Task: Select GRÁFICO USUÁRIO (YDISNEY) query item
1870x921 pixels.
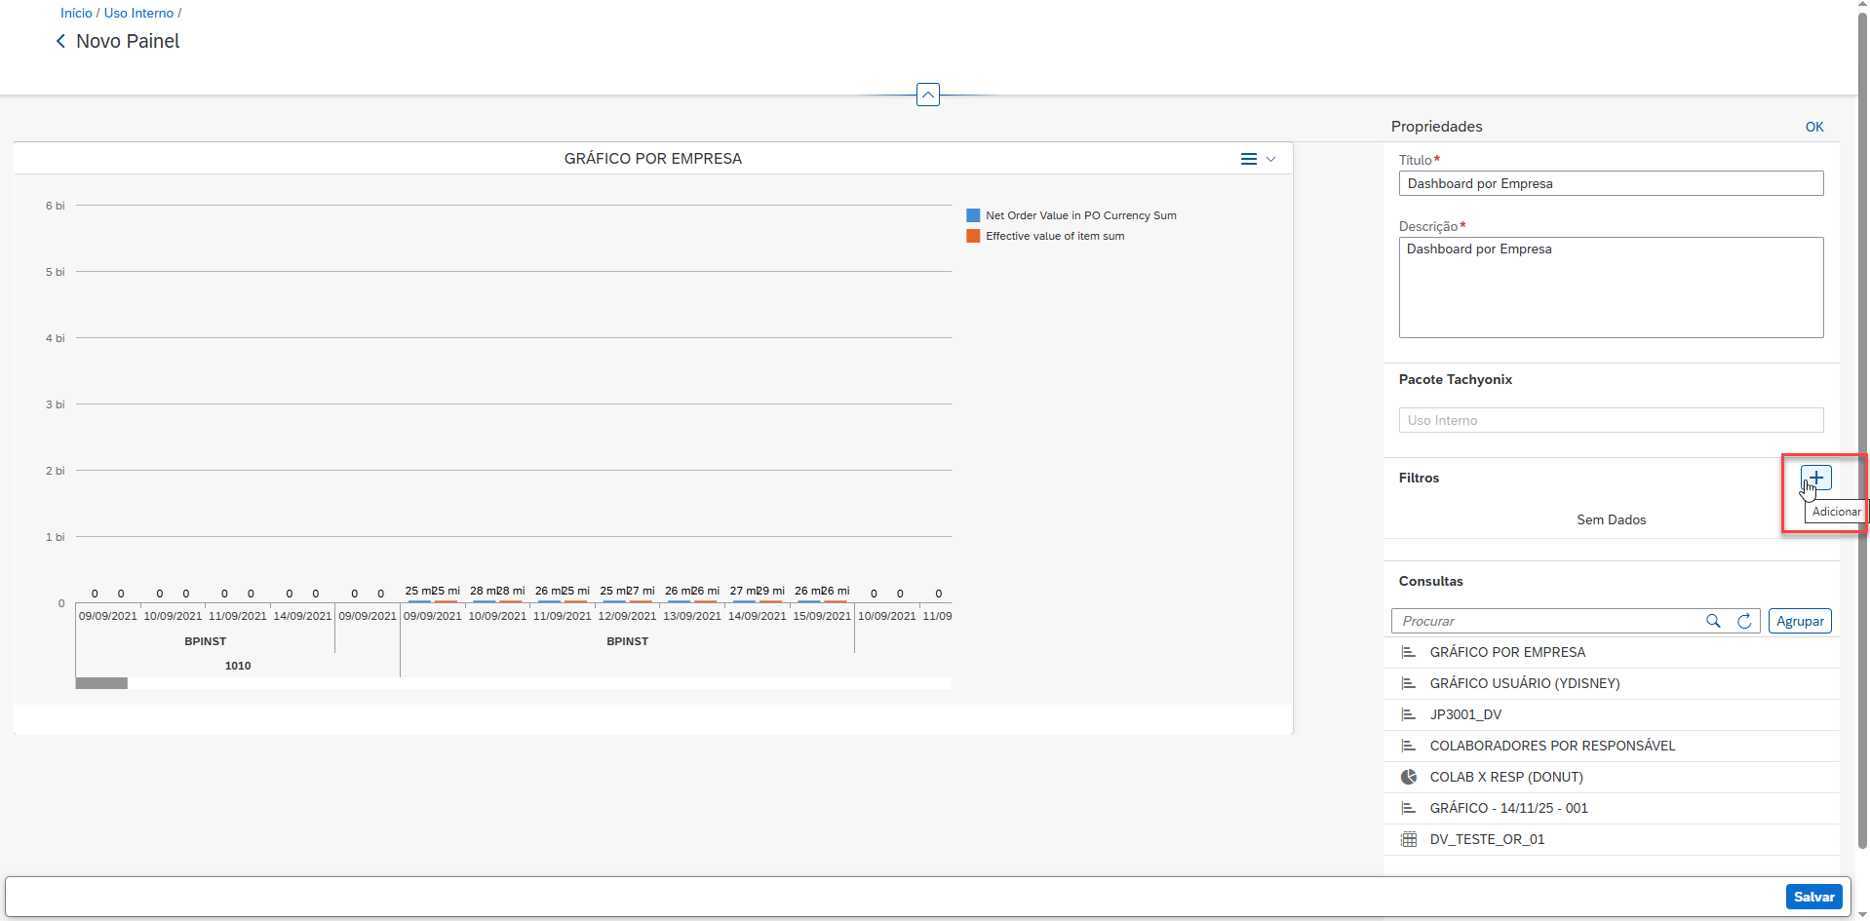Action: [1524, 683]
